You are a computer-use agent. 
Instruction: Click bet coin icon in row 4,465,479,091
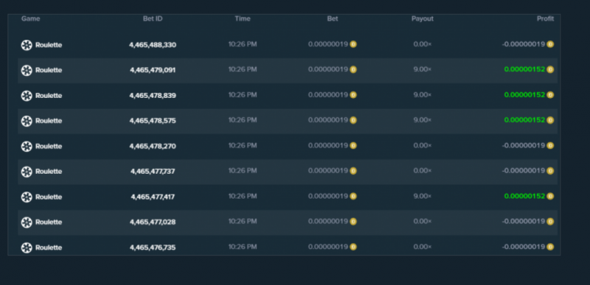pos(353,69)
